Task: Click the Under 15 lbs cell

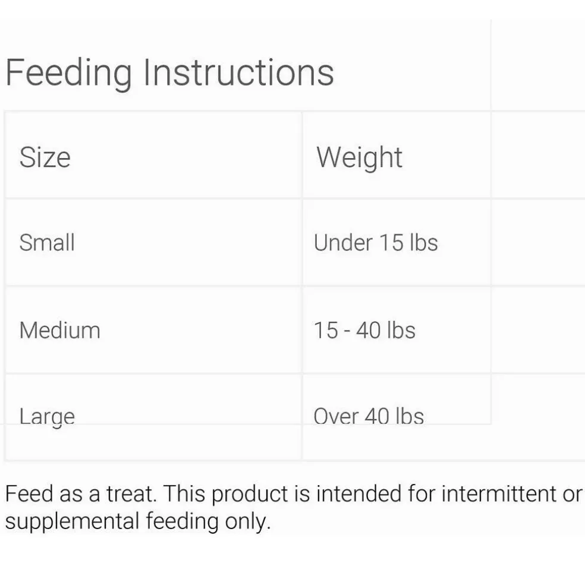Action: [x=397, y=243]
